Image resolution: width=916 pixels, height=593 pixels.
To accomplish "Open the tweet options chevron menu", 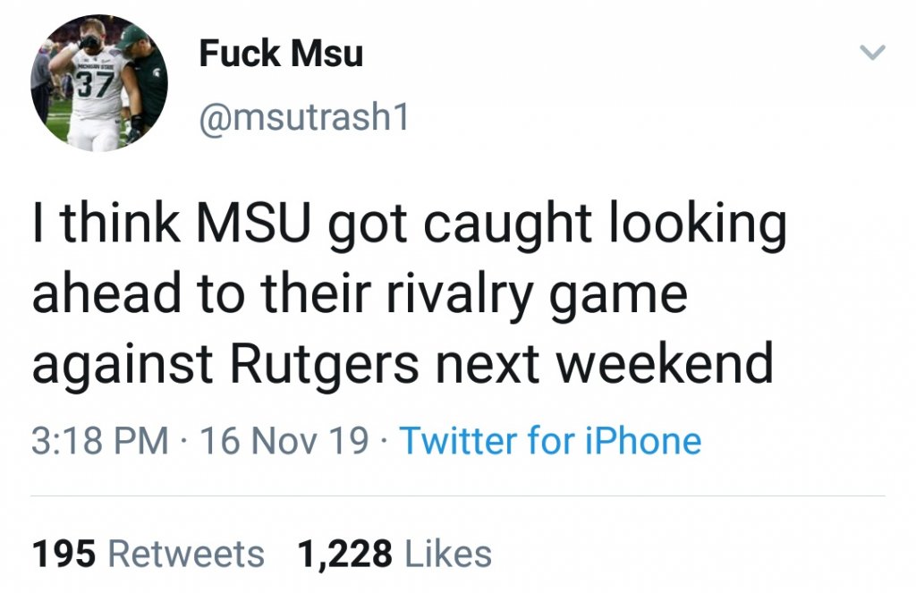I will pyautogui.click(x=871, y=55).
